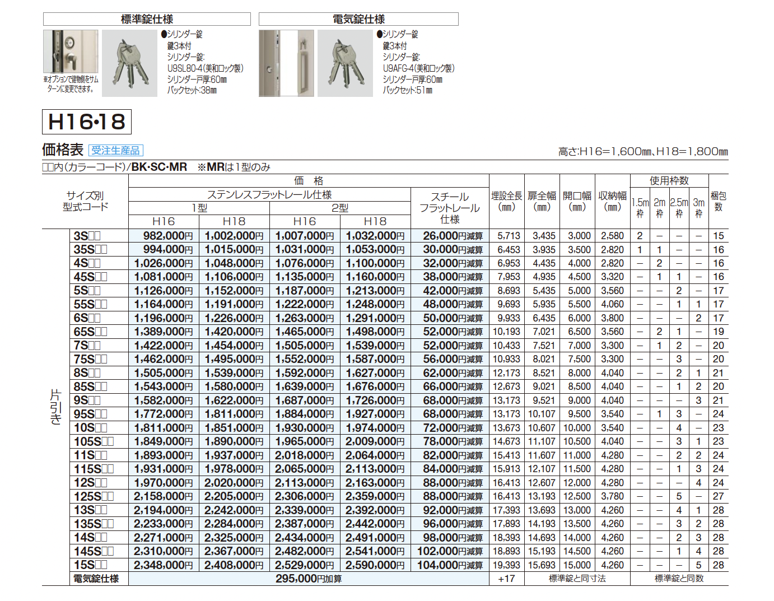Click the electric lock door panel photo
Viewport: 774px width, 601px height.
(286, 63)
